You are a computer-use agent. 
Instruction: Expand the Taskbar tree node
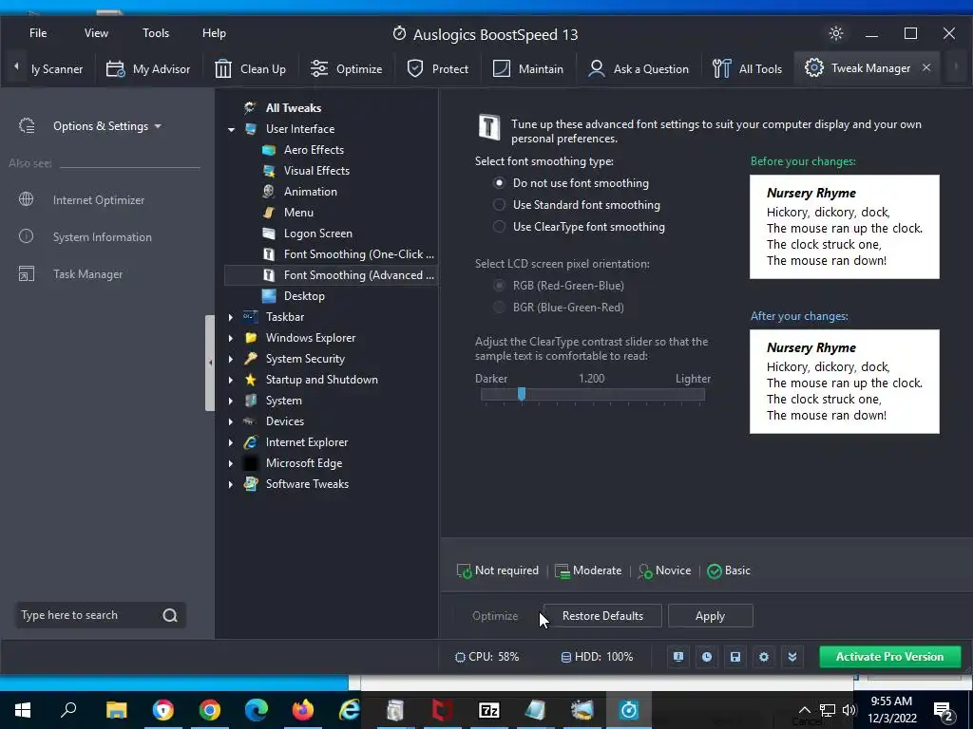[x=231, y=317]
